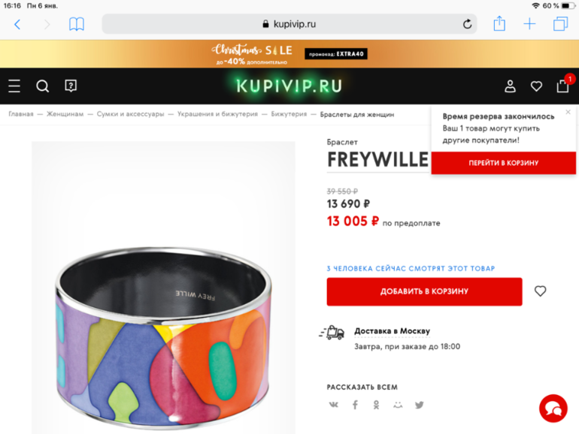Open 'Украшения и бижутерия' breadcrumb
The width and height of the screenshot is (579, 434).
[x=217, y=114]
